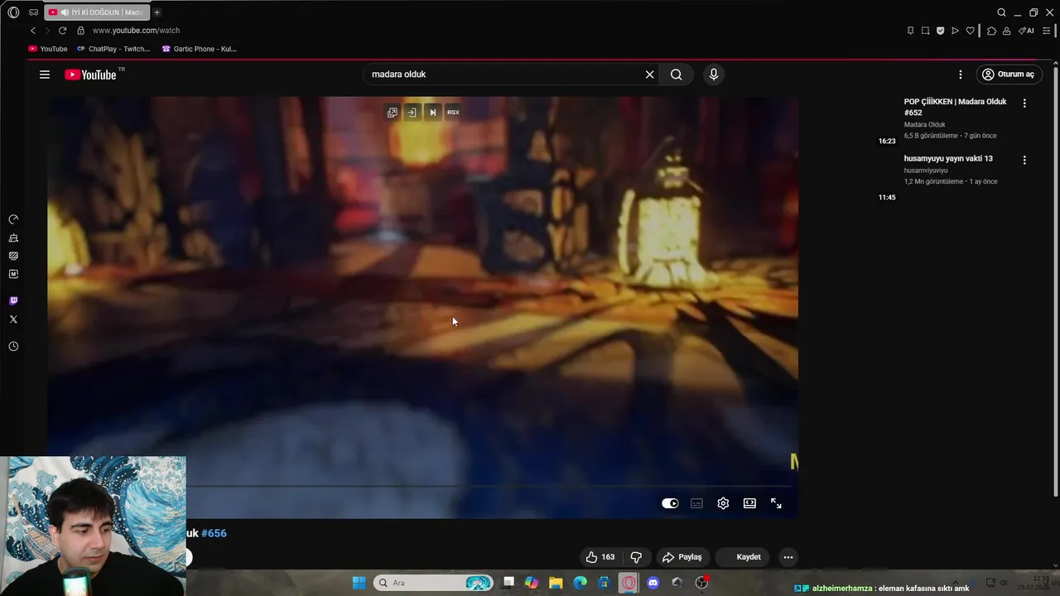Open more actions menu beside Kaydet
The image size is (1060, 596).
click(788, 557)
